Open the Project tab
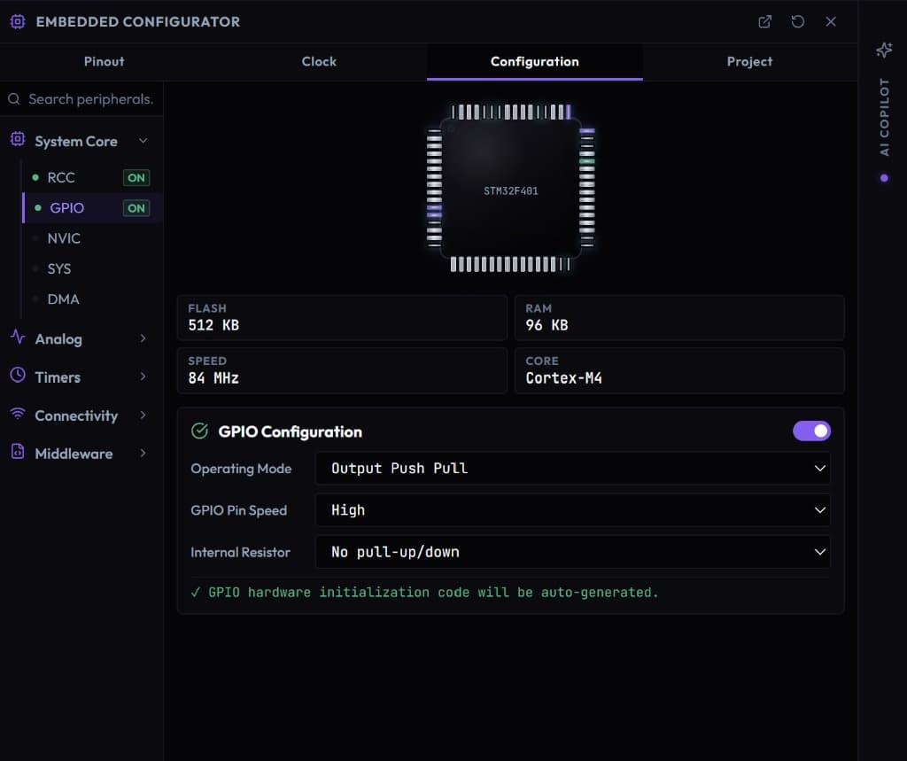 (x=749, y=61)
